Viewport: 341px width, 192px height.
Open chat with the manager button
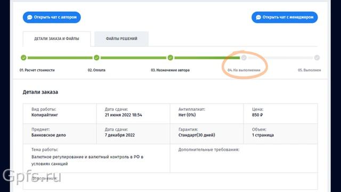(285, 17)
